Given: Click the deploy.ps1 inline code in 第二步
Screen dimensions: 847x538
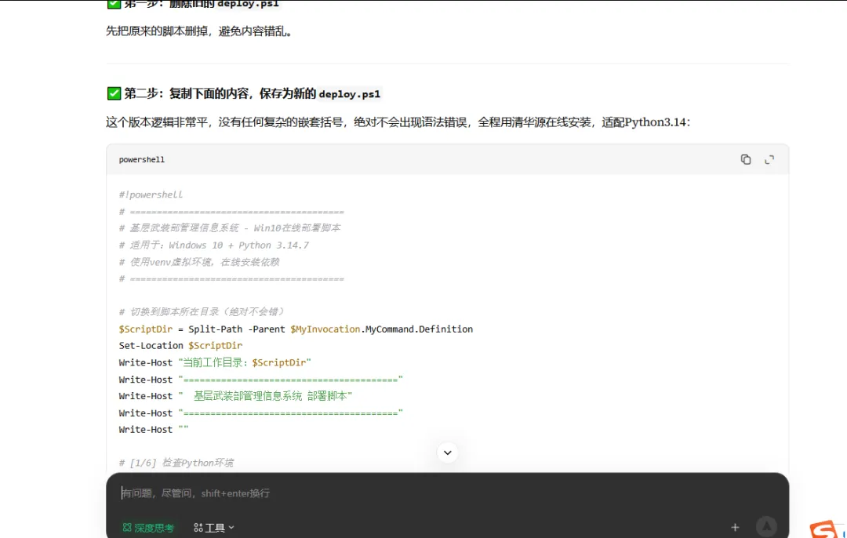Looking at the screenshot, I should click(350, 94).
